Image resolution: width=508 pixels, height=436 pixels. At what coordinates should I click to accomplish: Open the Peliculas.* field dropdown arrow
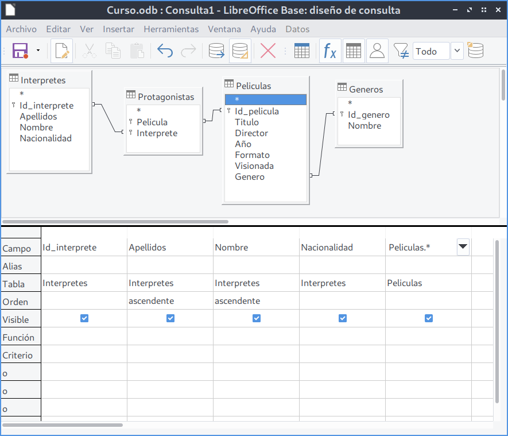pos(463,247)
